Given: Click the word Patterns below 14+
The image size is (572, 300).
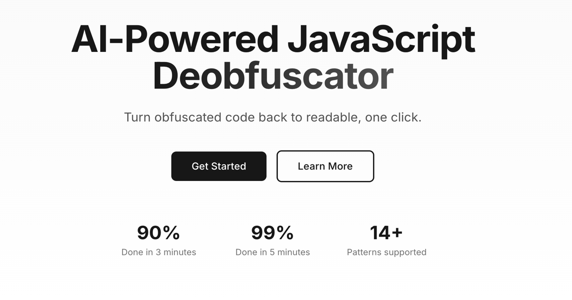Looking at the screenshot, I should point(364,252).
